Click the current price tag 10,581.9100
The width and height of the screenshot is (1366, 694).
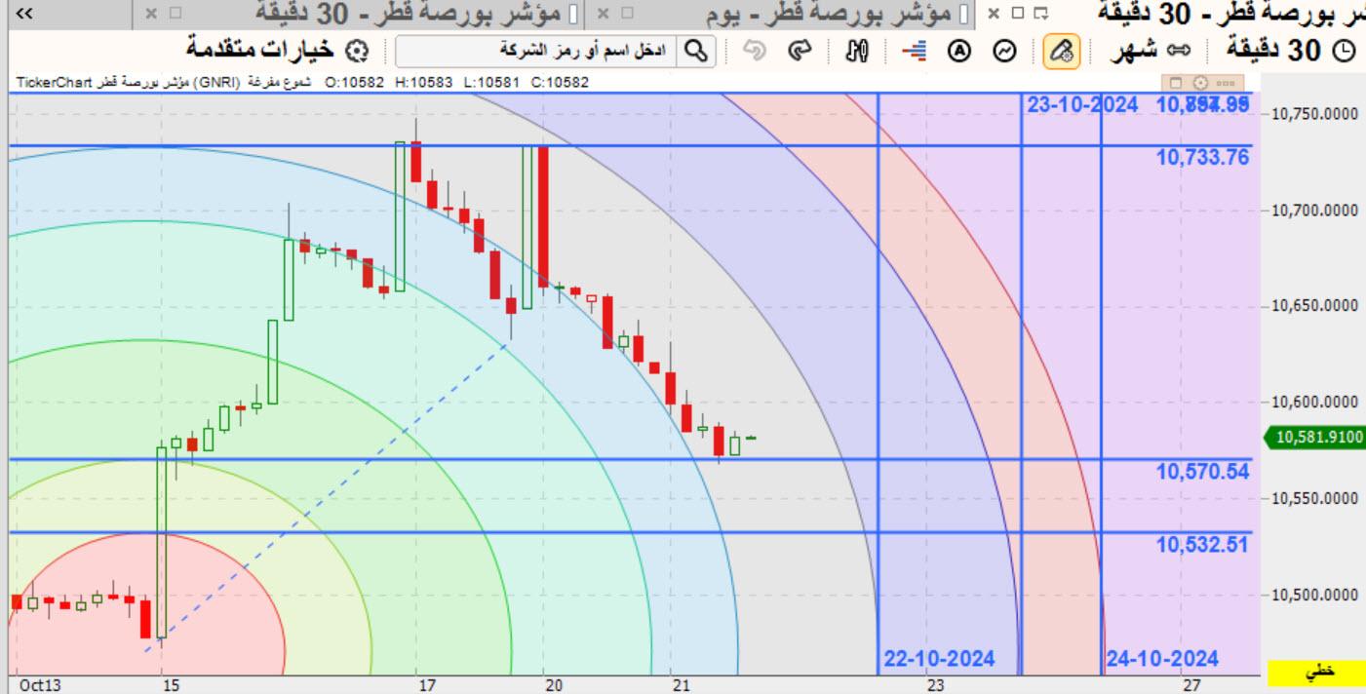1315,439
